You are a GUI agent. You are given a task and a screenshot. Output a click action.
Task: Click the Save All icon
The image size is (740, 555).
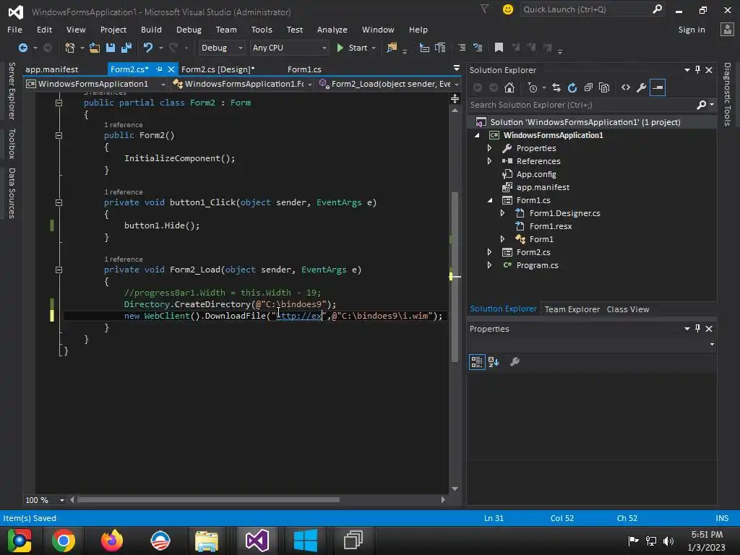tap(126, 48)
